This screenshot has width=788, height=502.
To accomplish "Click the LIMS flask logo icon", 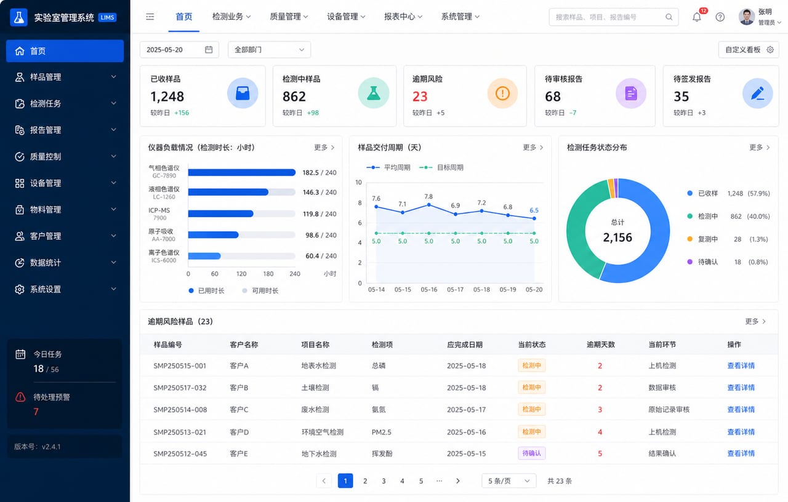I will point(18,17).
